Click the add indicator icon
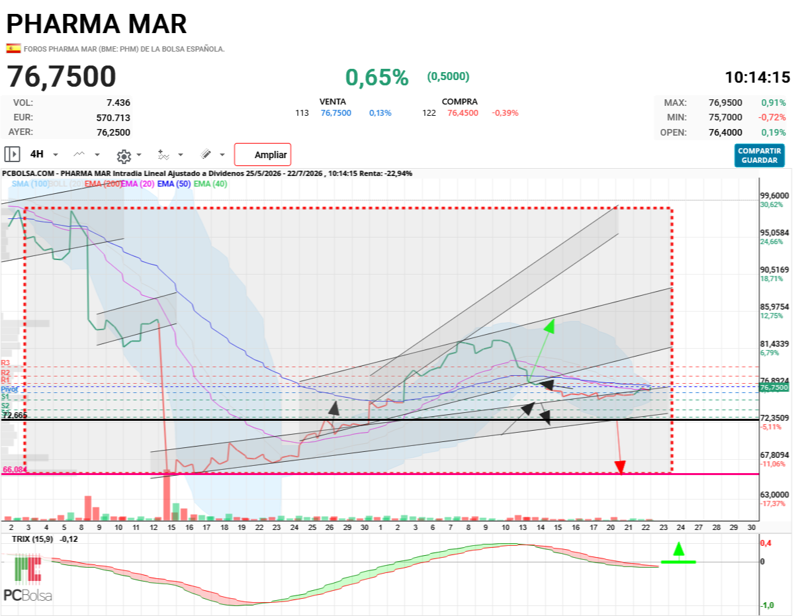 click(163, 154)
